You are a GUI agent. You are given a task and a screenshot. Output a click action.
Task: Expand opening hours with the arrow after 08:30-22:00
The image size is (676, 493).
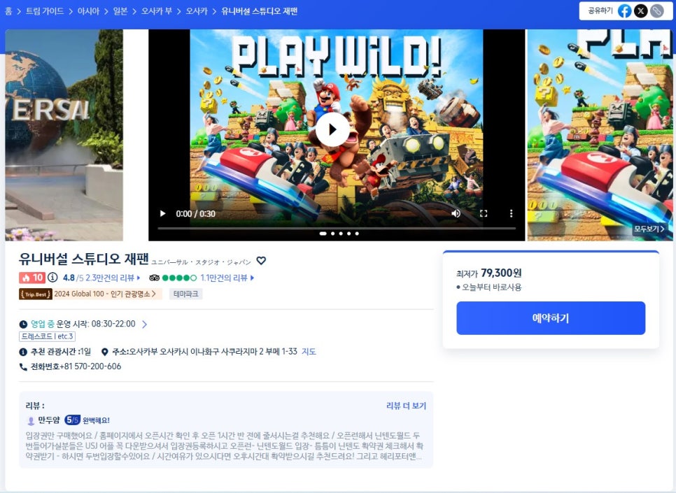tap(144, 324)
